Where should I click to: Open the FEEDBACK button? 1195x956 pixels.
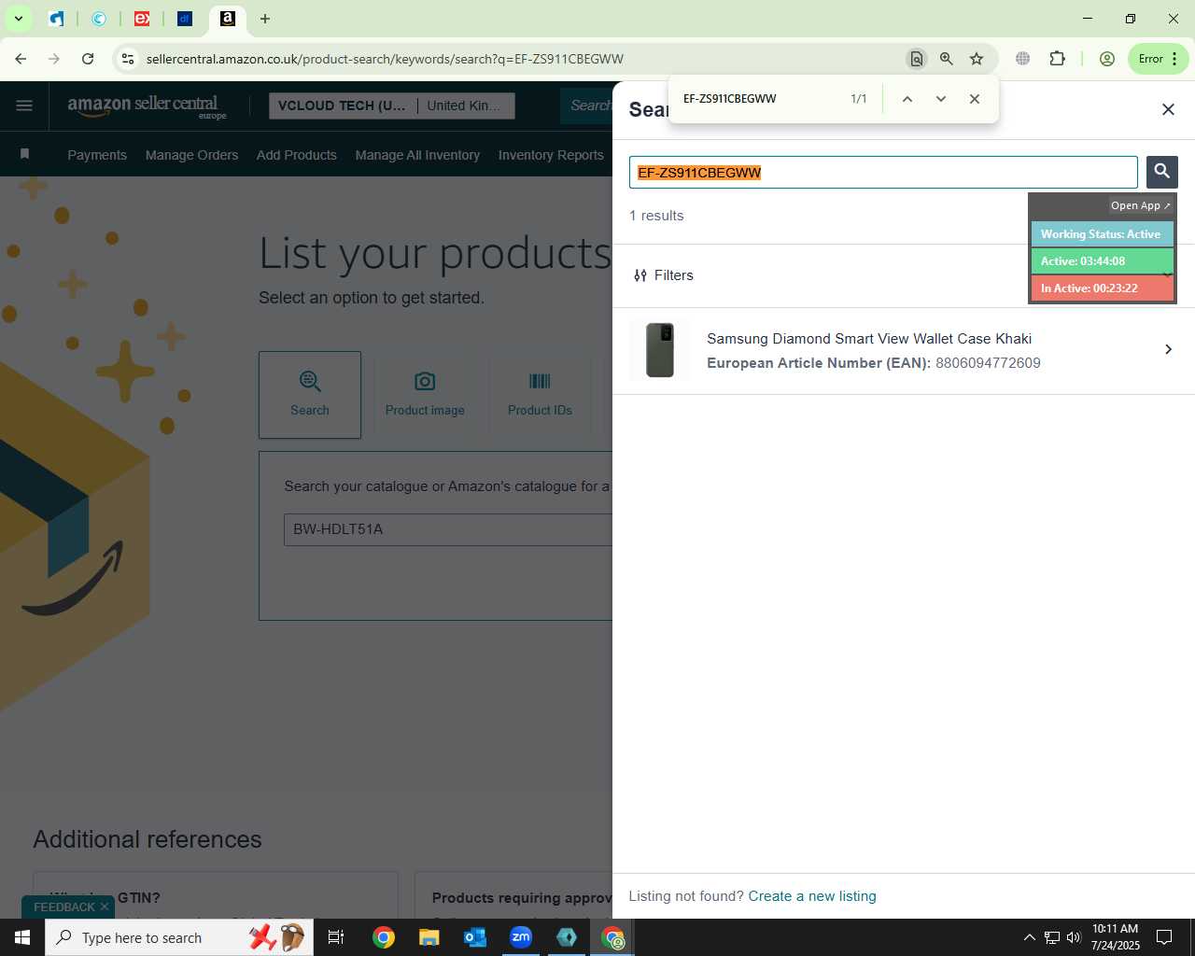tap(63, 907)
